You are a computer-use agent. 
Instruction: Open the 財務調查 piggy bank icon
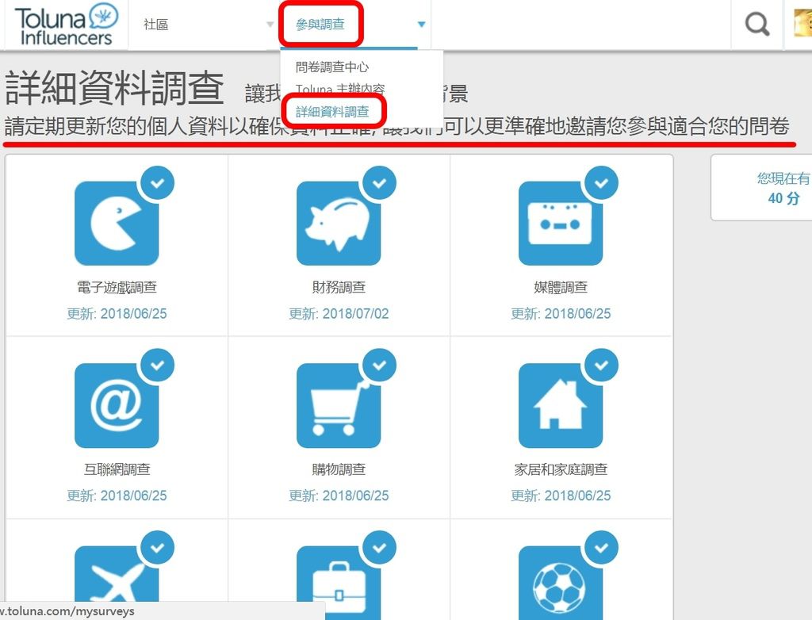click(339, 223)
